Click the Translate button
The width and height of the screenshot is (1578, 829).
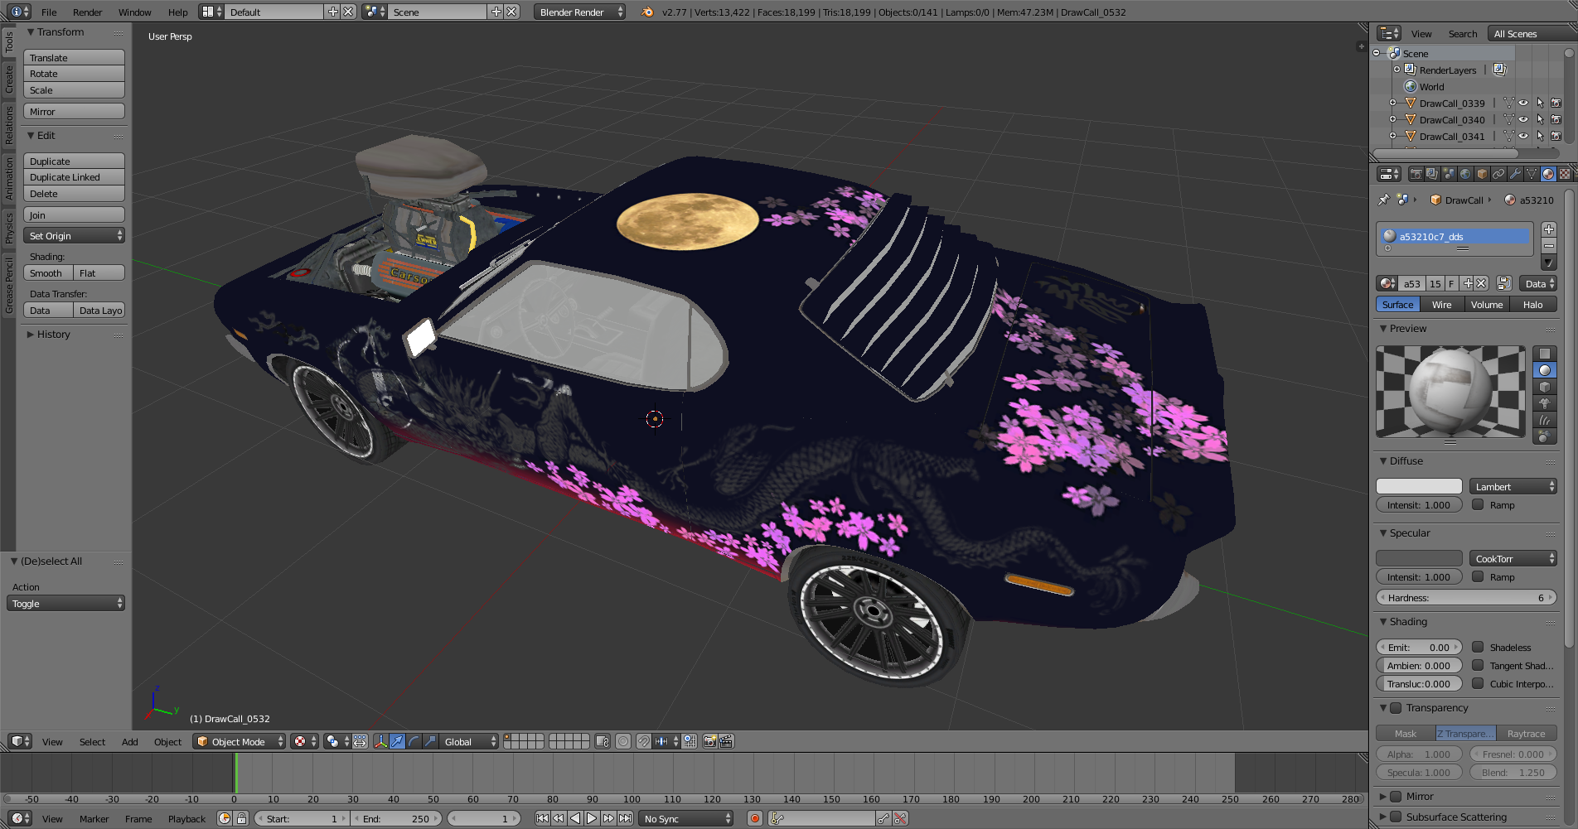pos(74,57)
